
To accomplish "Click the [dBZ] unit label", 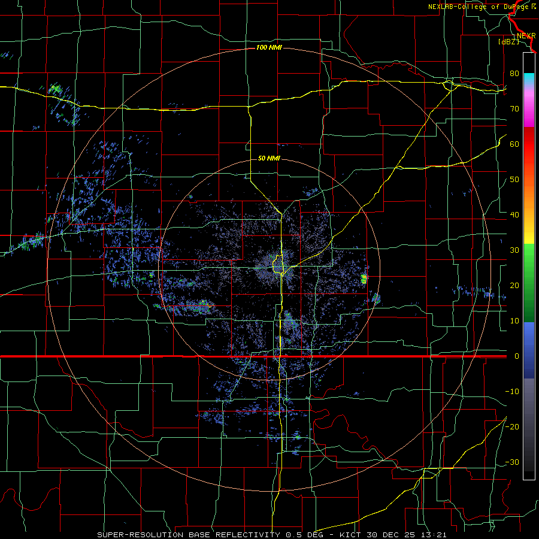I will 508,42.
